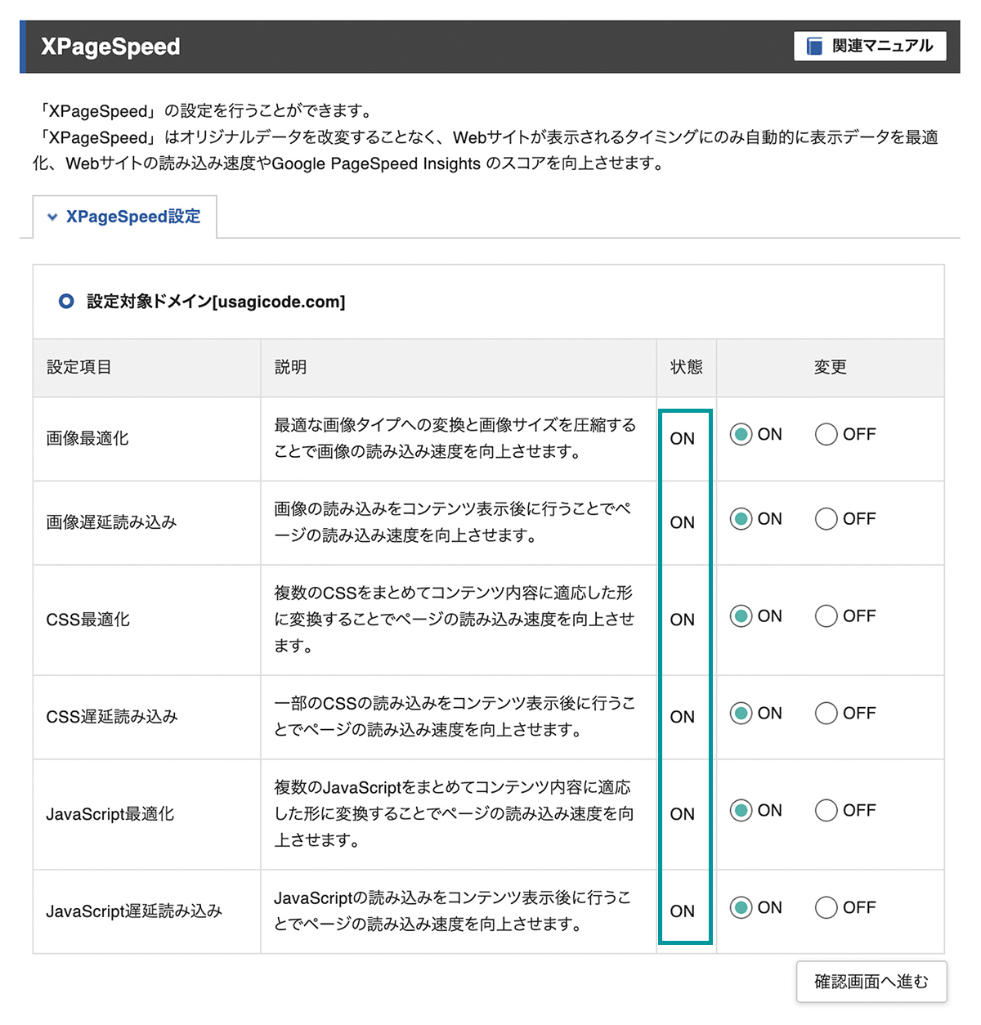Click the description text of 画像遅延読み込み
981x1025 pixels.
pos(453,522)
